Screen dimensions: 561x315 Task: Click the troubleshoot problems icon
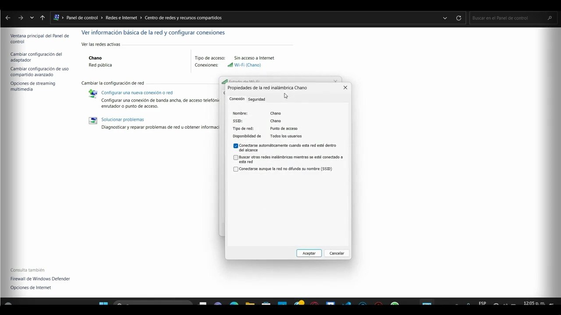tap(93, 121)
